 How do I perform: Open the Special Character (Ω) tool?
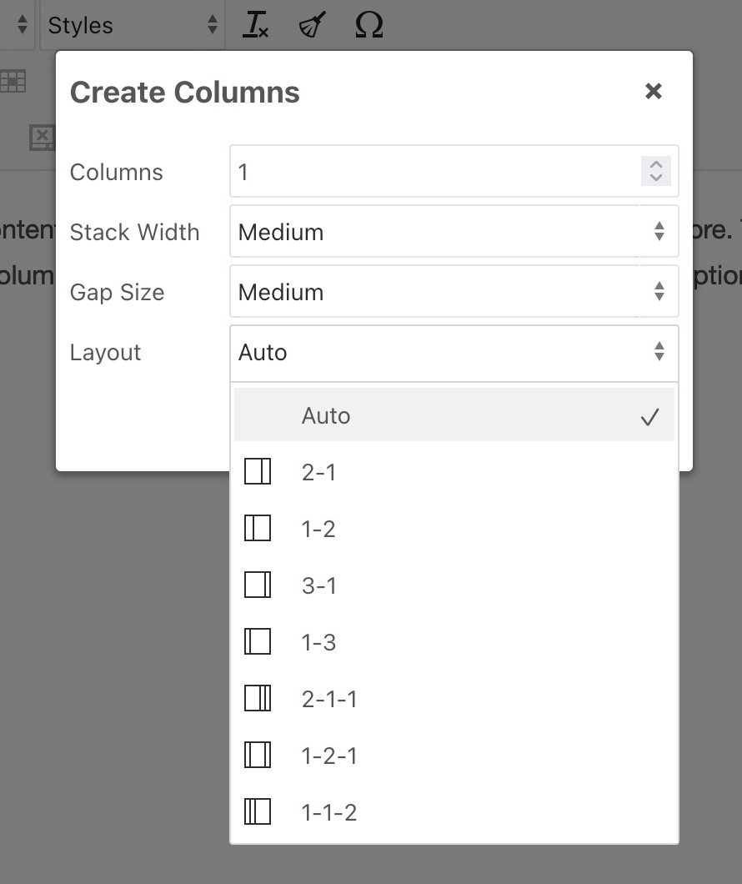(x=368, y=25)
